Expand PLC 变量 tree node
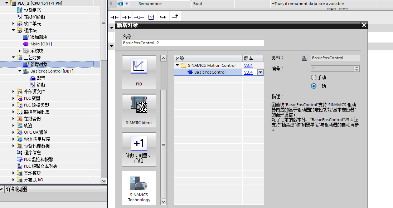The width and height of the screenshot is (393, 208). click(13, 98)
